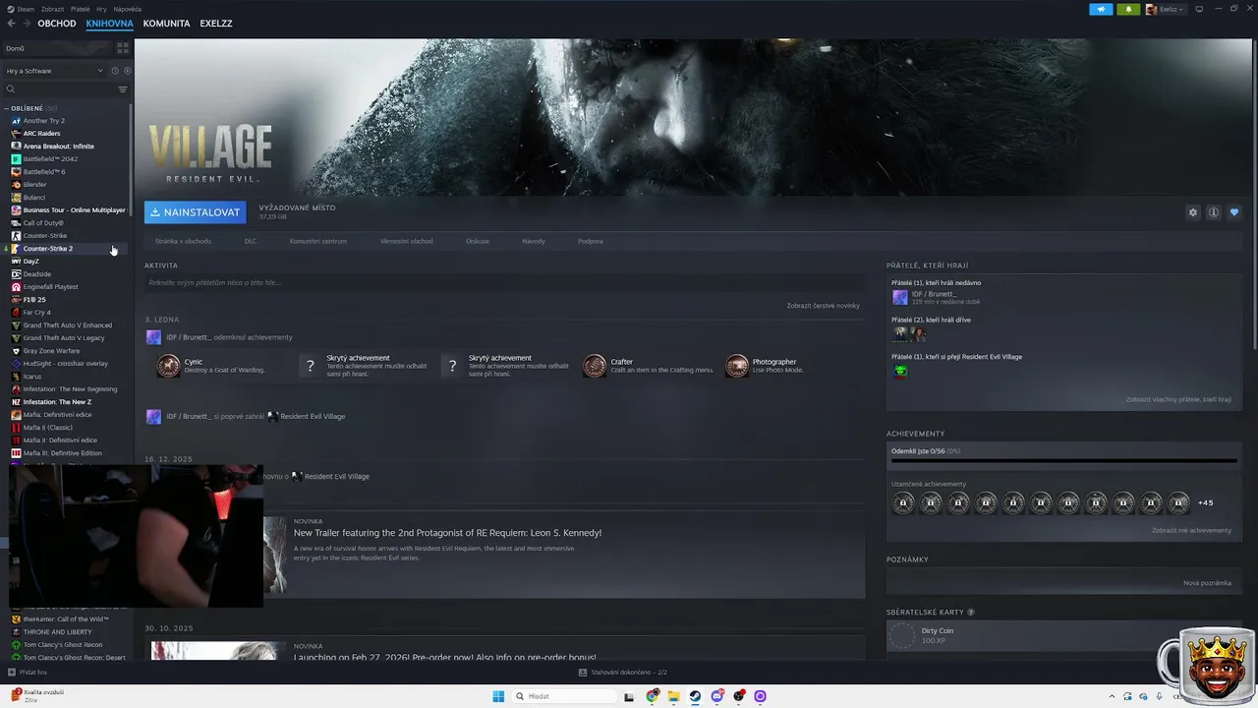
Task: Open the Nápověda menu
Action: tap(127, 9)
